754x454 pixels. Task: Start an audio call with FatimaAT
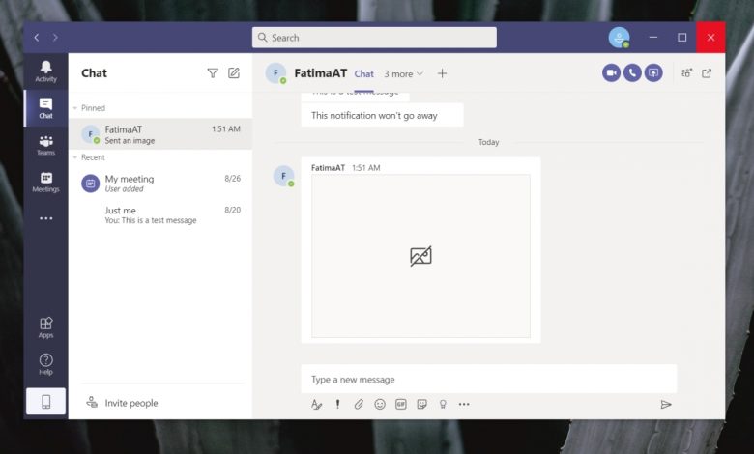[x=632, y=73]
